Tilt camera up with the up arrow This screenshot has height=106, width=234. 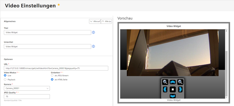point(173,82)
